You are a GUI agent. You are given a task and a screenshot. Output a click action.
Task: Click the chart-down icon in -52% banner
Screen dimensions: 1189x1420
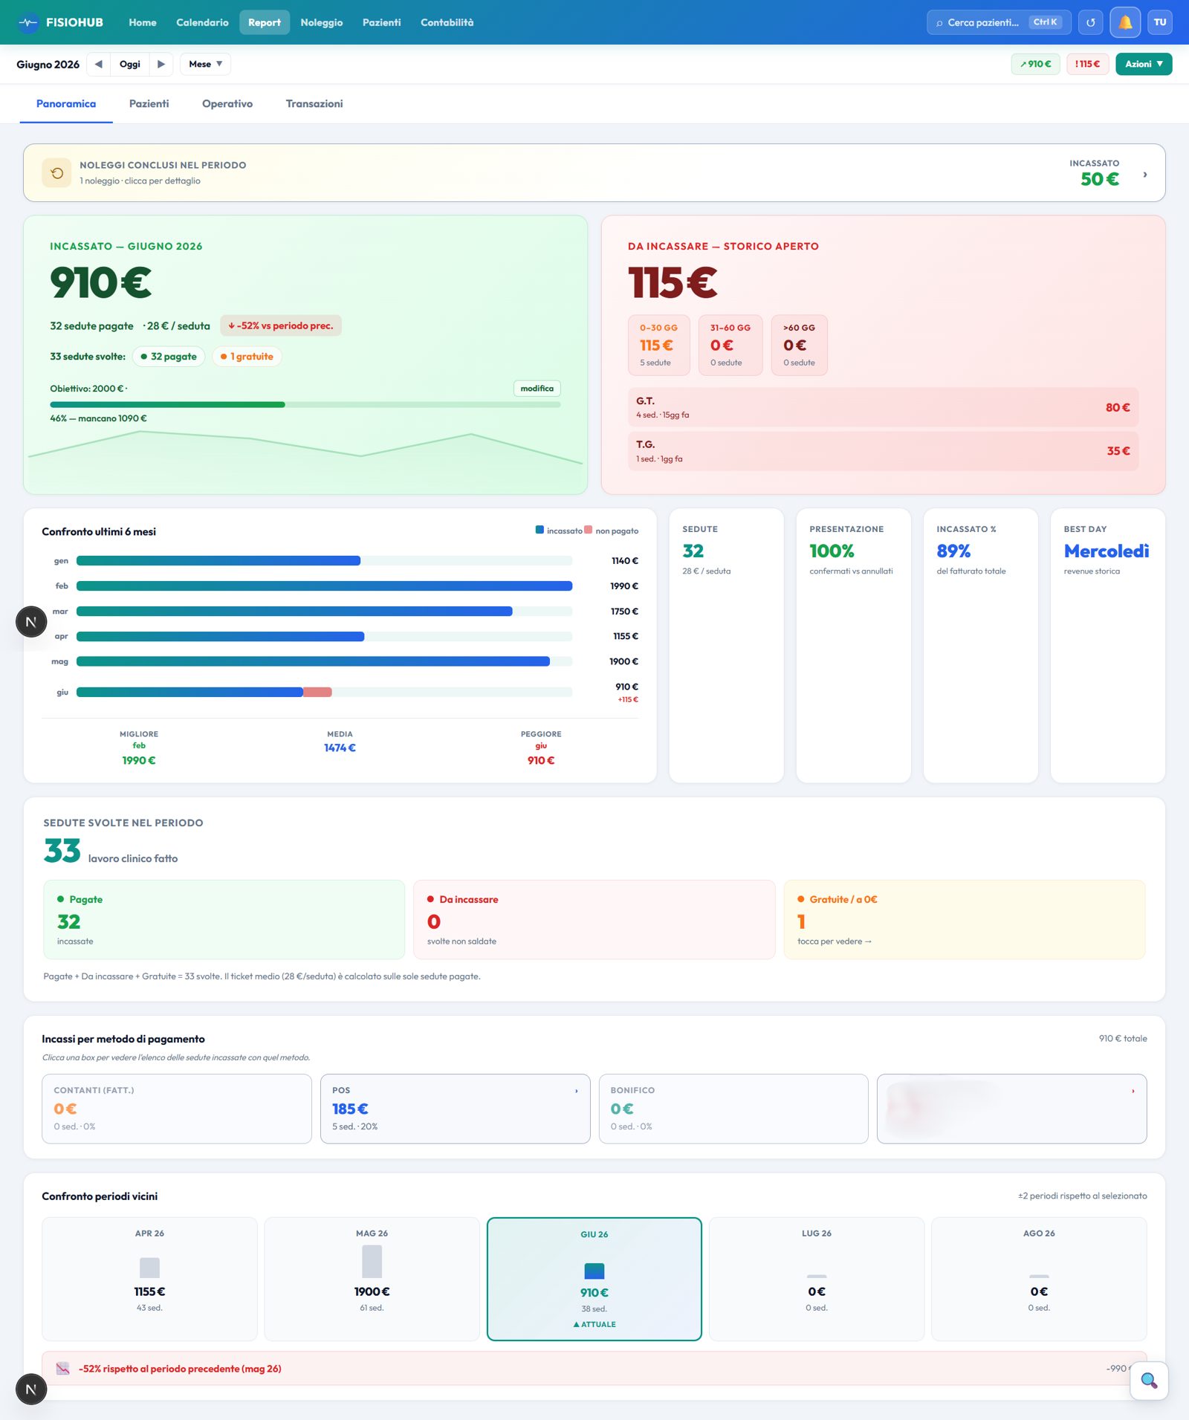coord(63,1369)
